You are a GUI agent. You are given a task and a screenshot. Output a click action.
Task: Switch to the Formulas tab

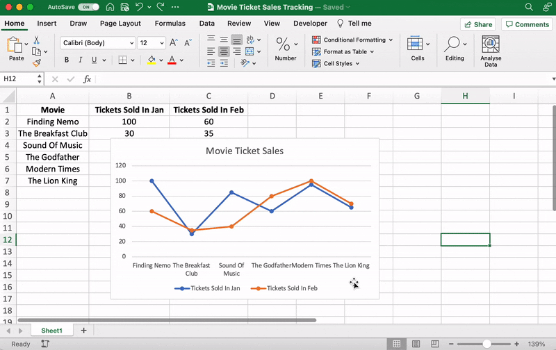(170, 24)
